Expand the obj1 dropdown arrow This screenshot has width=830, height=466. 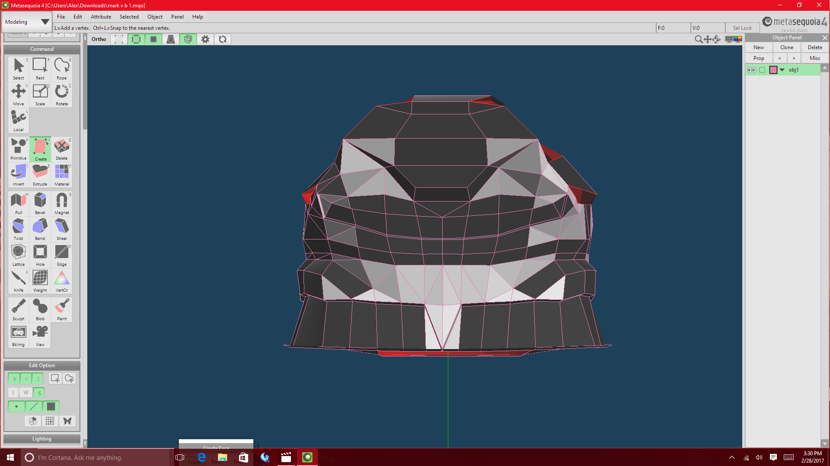(x=782, y=70)
